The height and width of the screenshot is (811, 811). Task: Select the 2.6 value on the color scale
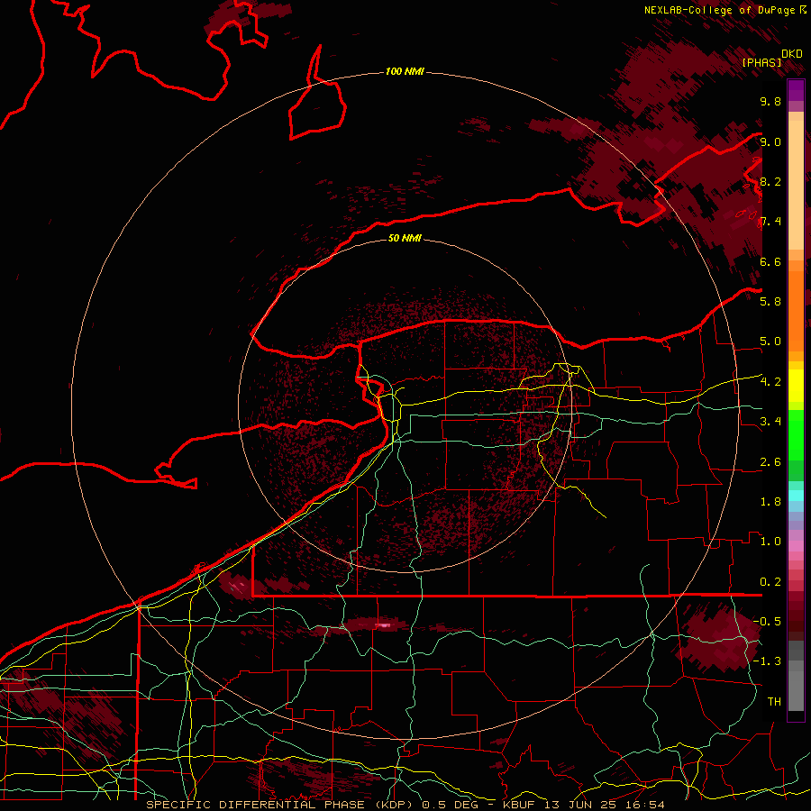pos(770,462)
